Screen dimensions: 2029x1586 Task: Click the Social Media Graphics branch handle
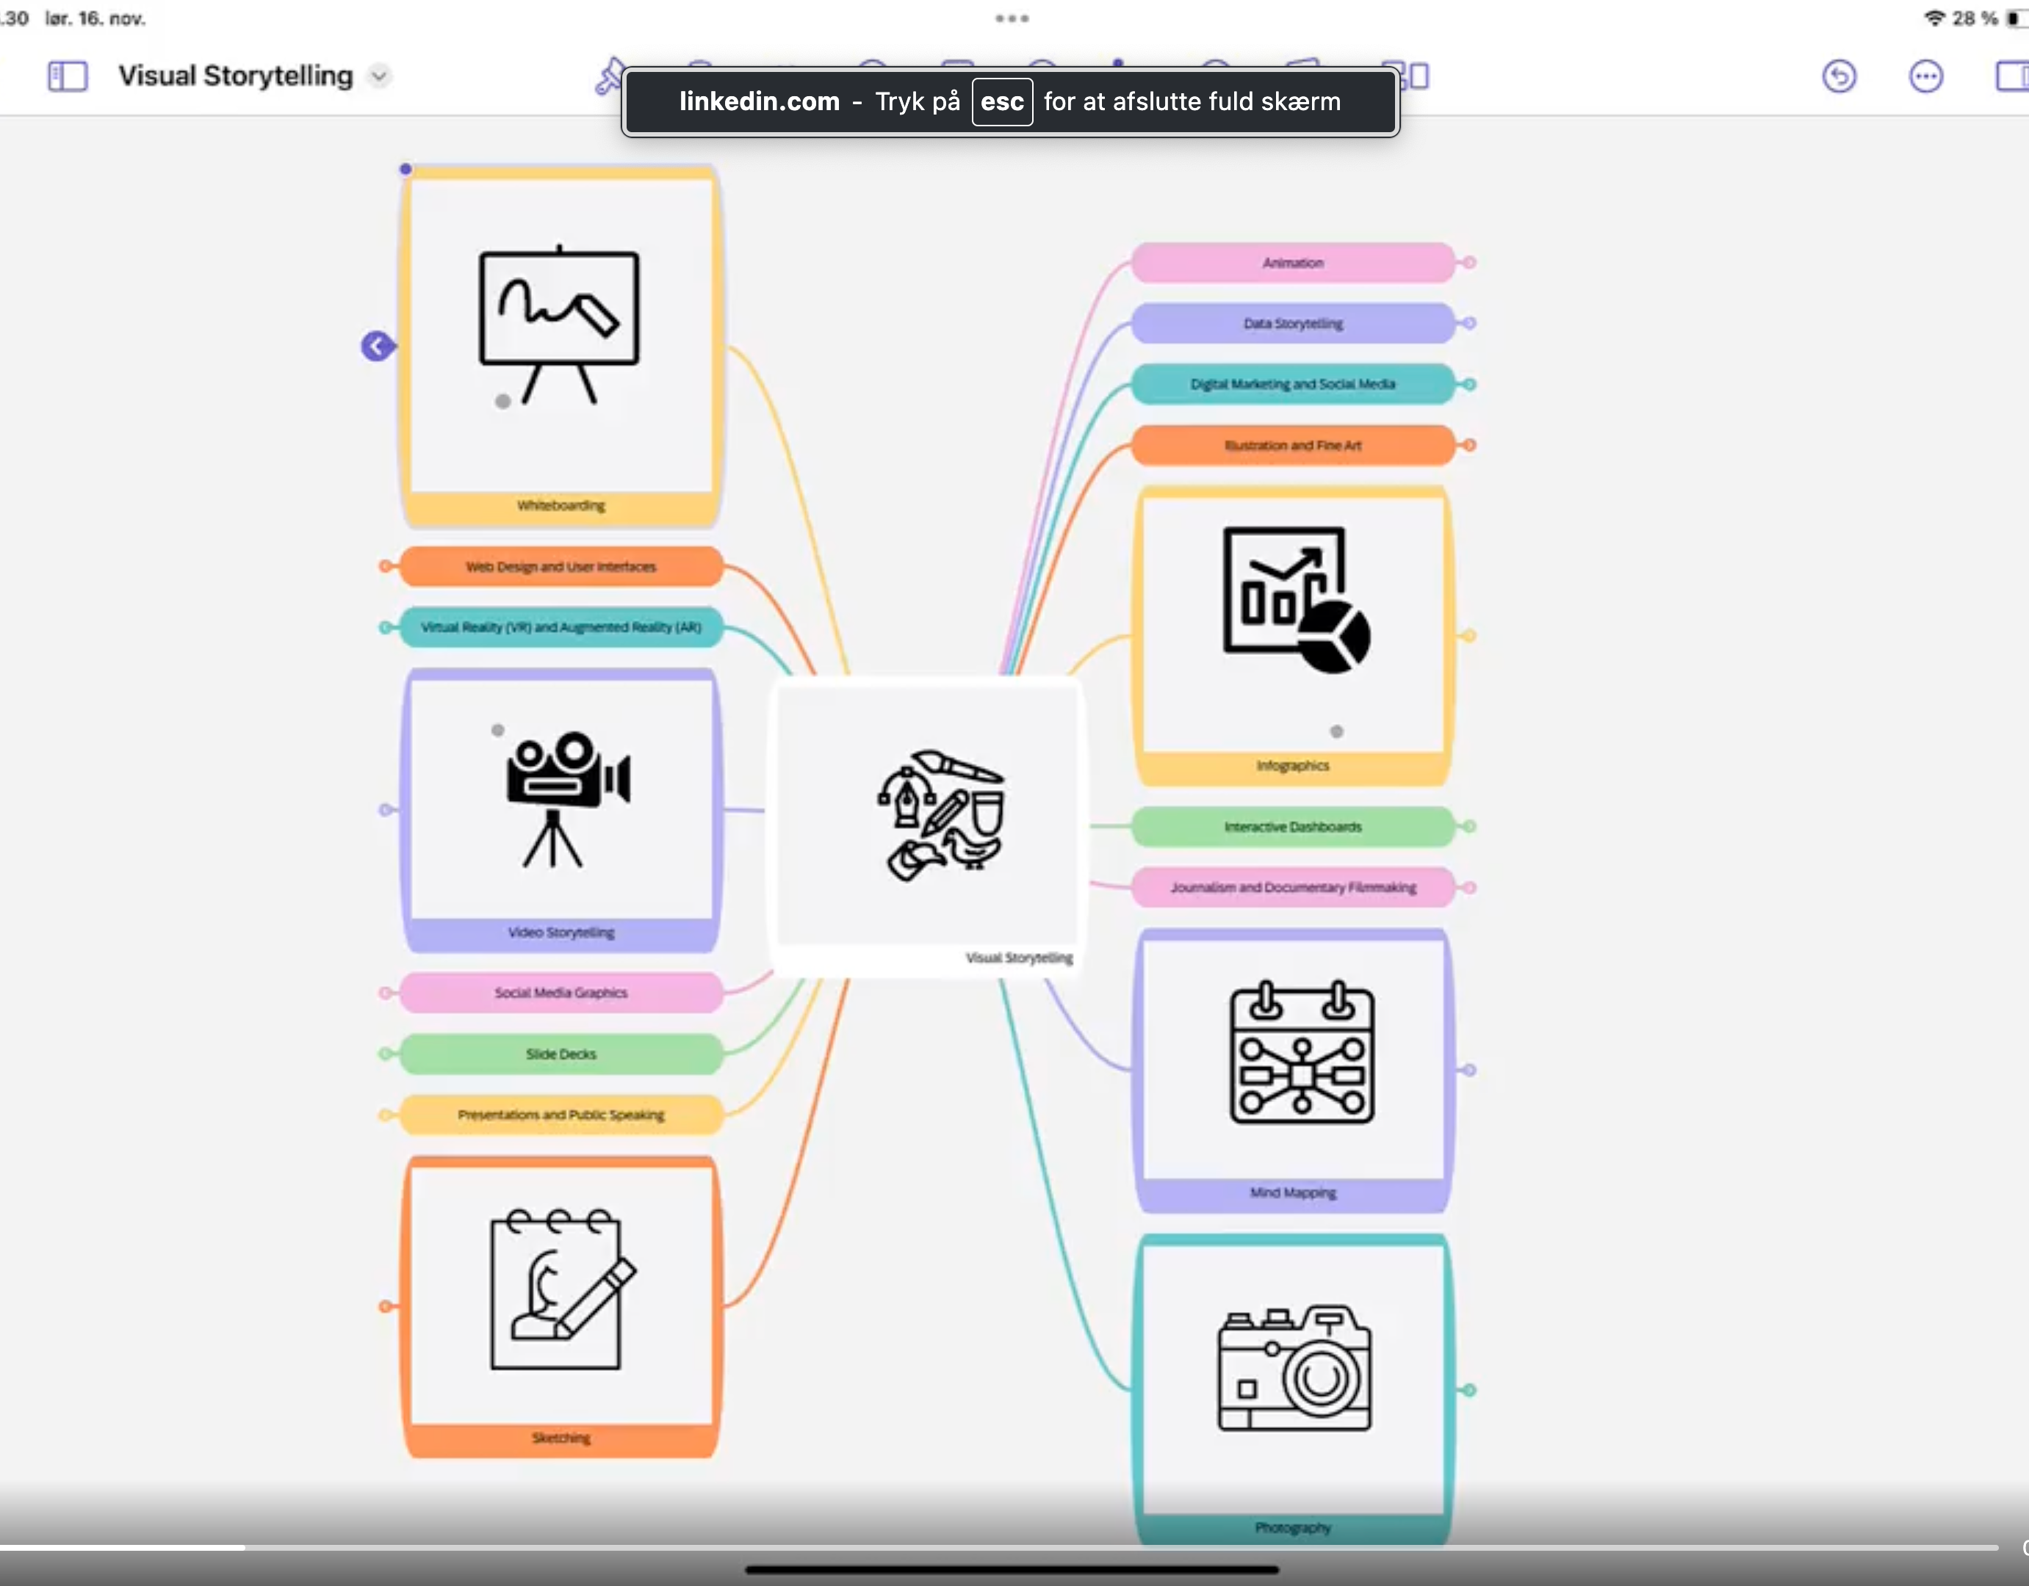point(385,993)
